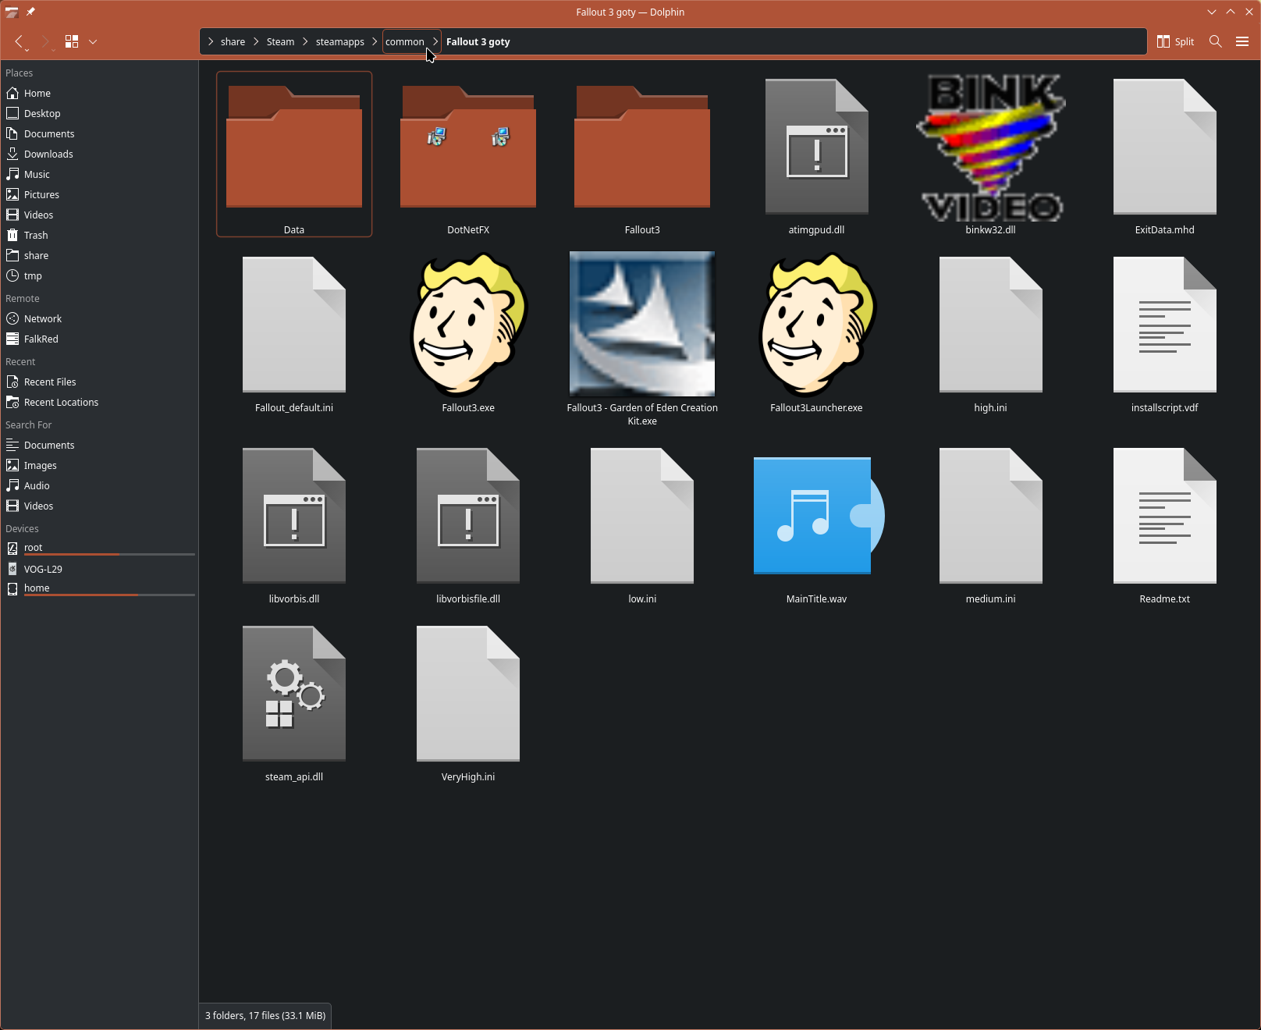The height and width of the screenshot is (1030, 1261).
Task: Expand the arrow after 'common' breadcrumb
Action: click(435, 42)
